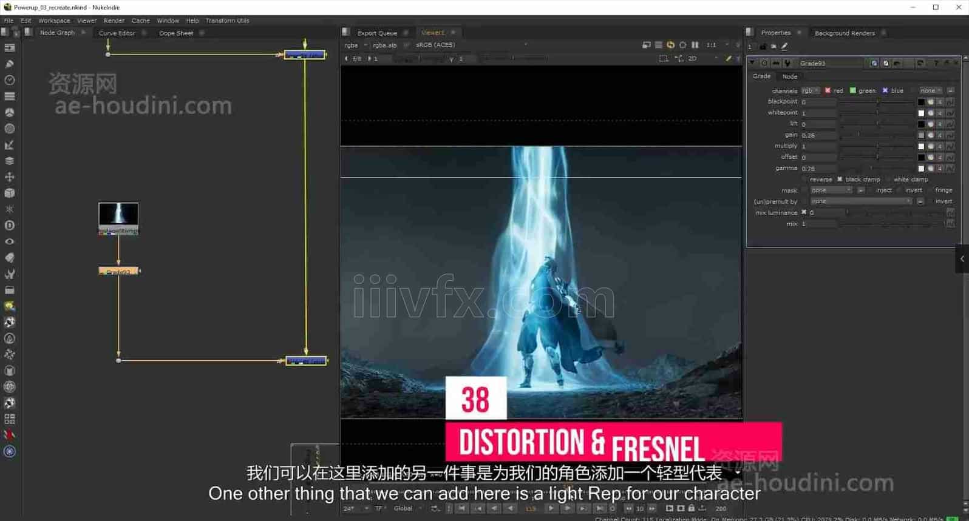
Task: Click the Properties pencil edit icon
Action: 784,46
